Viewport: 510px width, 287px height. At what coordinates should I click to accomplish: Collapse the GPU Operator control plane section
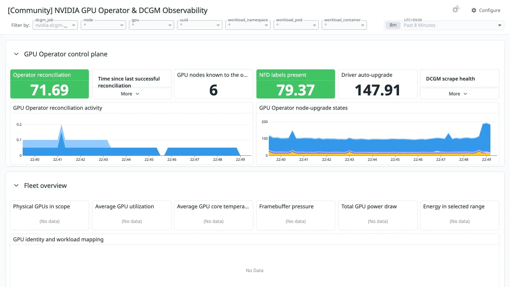click(16, 54)
